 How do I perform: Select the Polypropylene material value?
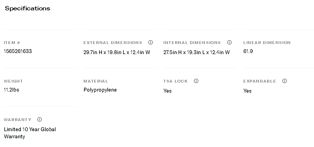[100, 90]
